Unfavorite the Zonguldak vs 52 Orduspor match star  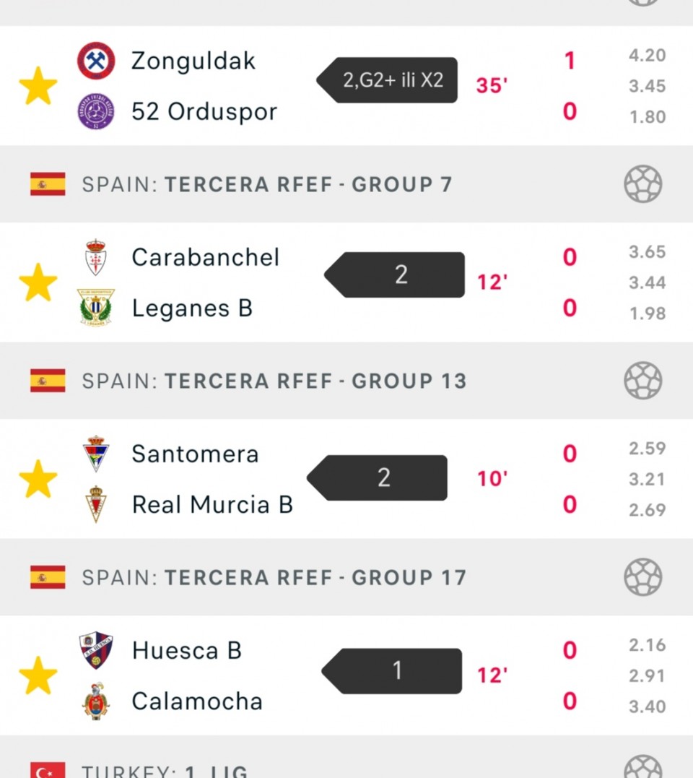pyautogui.click(x=38, y=86)
